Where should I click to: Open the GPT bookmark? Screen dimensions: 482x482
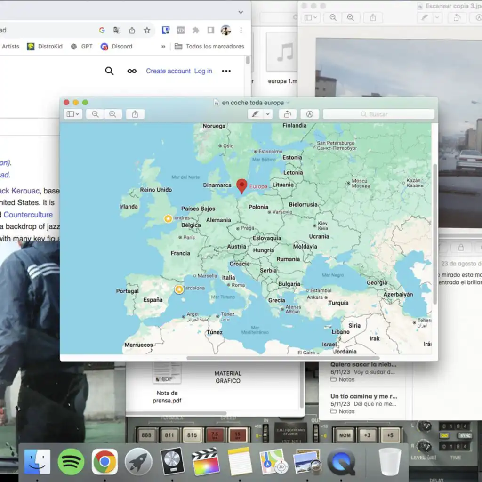tap(81, 47)
